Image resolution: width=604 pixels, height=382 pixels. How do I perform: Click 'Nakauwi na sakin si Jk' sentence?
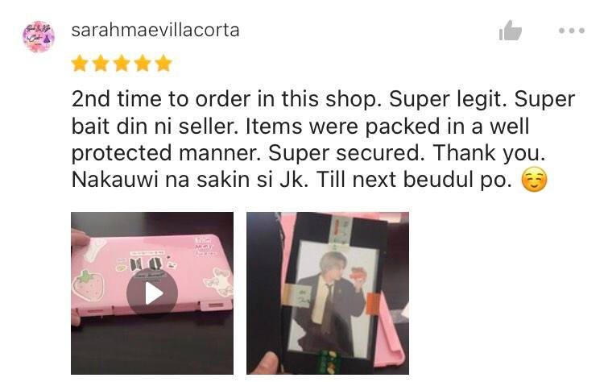click(190, 180)
